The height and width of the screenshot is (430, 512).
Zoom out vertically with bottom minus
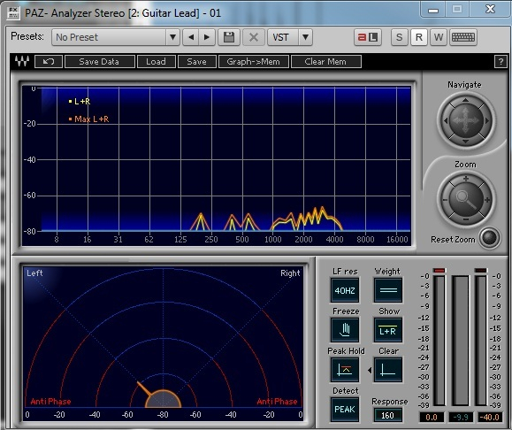click(466, 220)
